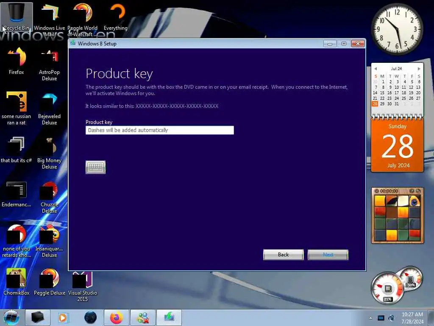Open the Windows Start orb
The height and width of the screenshot is (326, 434).
(x=11, y=318)
